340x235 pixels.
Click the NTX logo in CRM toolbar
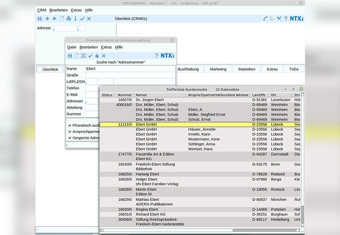[297, 18]
